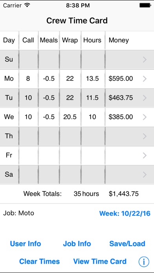Tap the battery status icon
Image resolution: width=154 pixels, height=273 pixels.
[145, 5]
